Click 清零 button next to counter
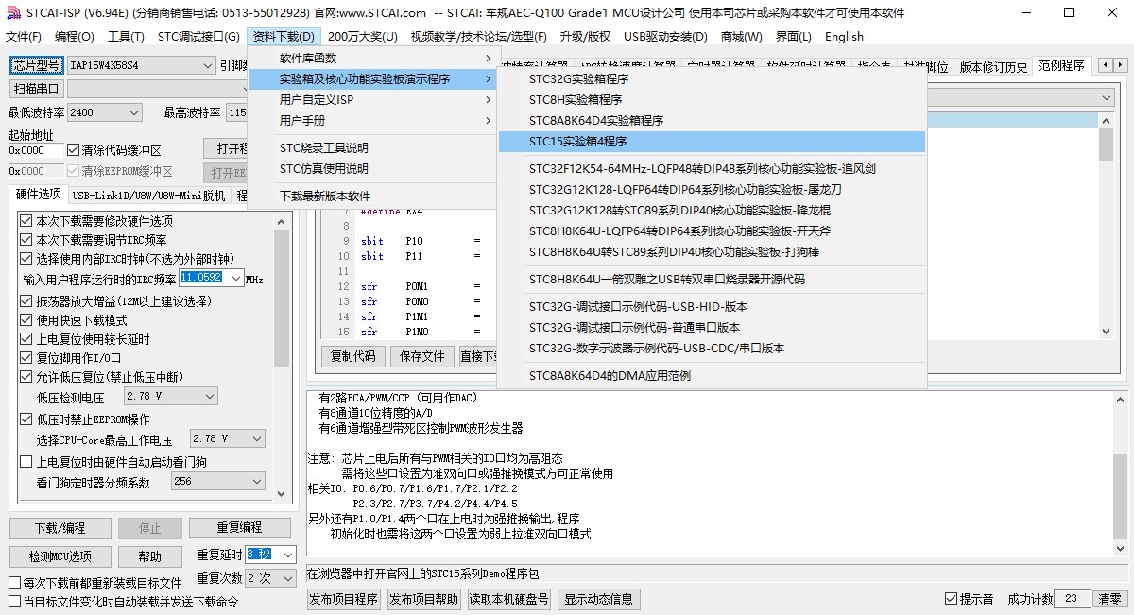1134x615 pixels. tap(1109, 599)
